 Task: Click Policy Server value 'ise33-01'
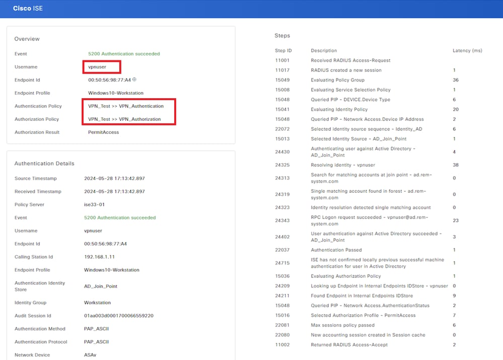coord(94,204)
